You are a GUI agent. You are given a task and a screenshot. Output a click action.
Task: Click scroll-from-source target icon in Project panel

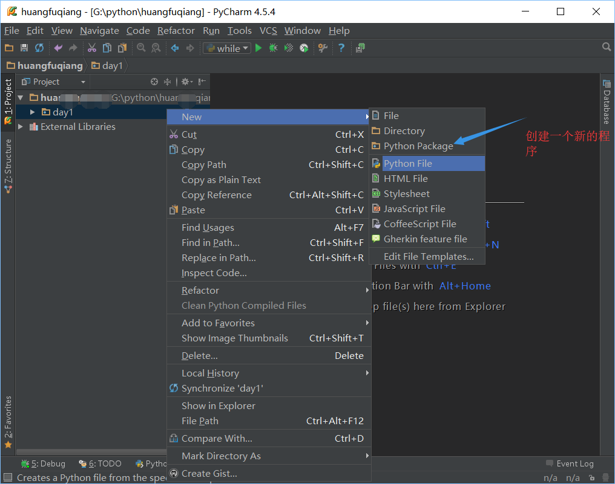click(x=154, y=82)
